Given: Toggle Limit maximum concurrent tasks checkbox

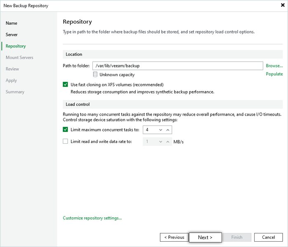Looking at the screenshot, I should tap(66, 130).
